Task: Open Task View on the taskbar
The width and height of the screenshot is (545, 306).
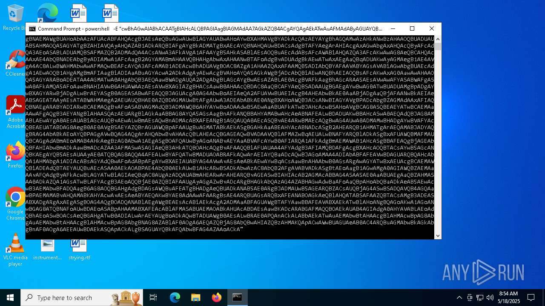Action: click(153, 297)
